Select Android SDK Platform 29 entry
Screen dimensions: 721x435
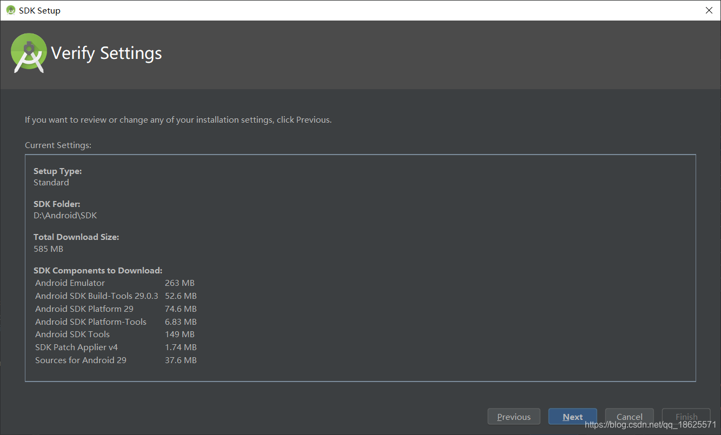coord(116,309)
